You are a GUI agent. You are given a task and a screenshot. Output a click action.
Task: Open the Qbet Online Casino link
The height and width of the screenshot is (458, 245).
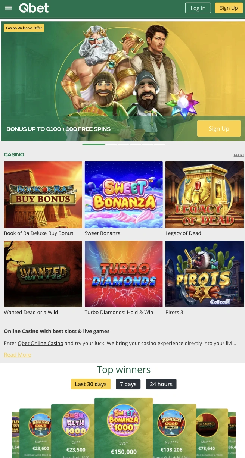(40, 343)
